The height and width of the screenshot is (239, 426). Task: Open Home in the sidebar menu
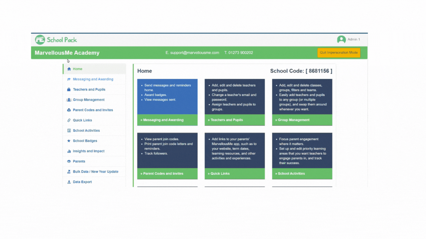pos(95,69)
